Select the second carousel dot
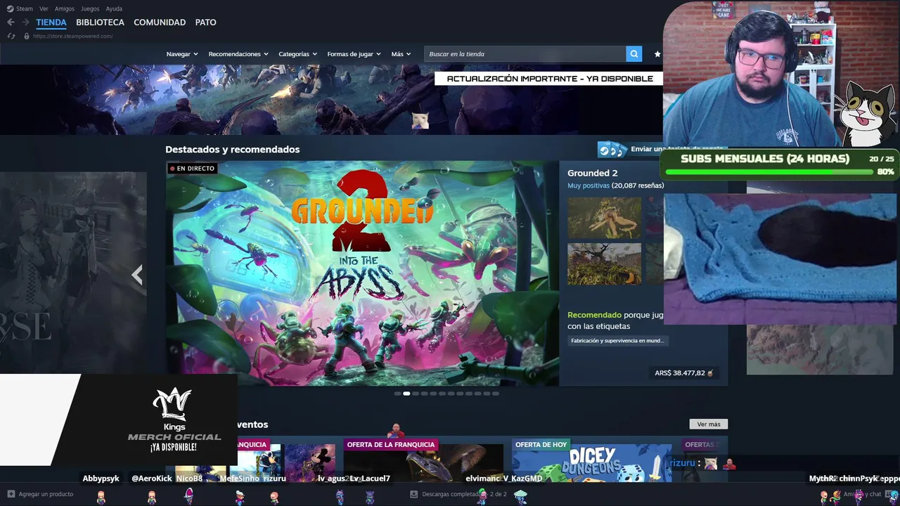 click(406, 394)
